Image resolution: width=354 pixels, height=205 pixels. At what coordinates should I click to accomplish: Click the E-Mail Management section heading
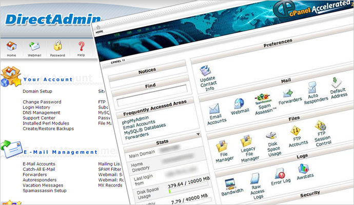click(61, 152)
